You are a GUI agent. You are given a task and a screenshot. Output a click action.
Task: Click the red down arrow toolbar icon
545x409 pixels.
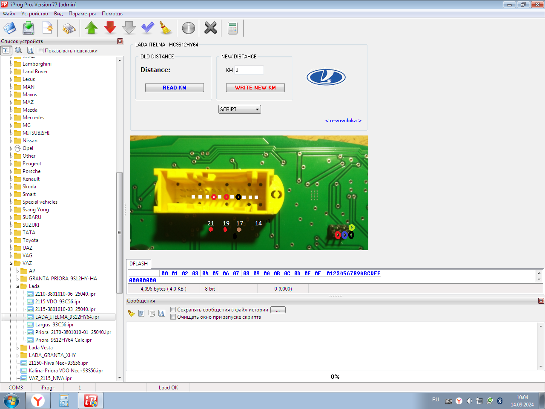(x=110, y=28)
